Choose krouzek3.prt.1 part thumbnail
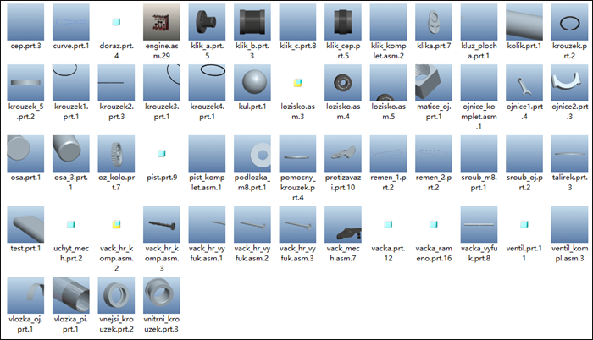Screen dimensions: 593x340 [x=162, y=83]
